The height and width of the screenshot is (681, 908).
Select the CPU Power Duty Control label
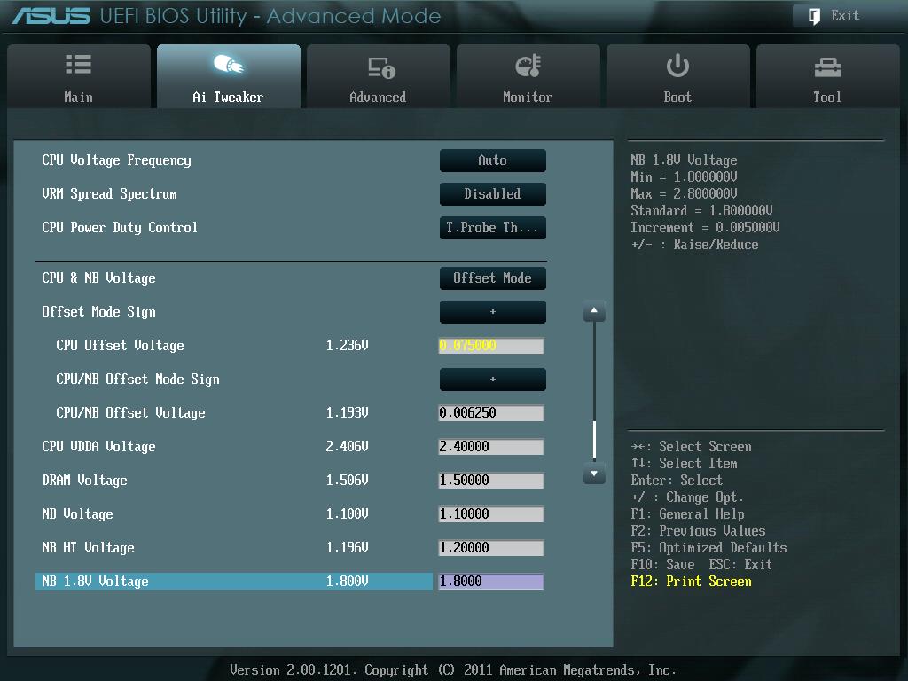pos(120,228)
